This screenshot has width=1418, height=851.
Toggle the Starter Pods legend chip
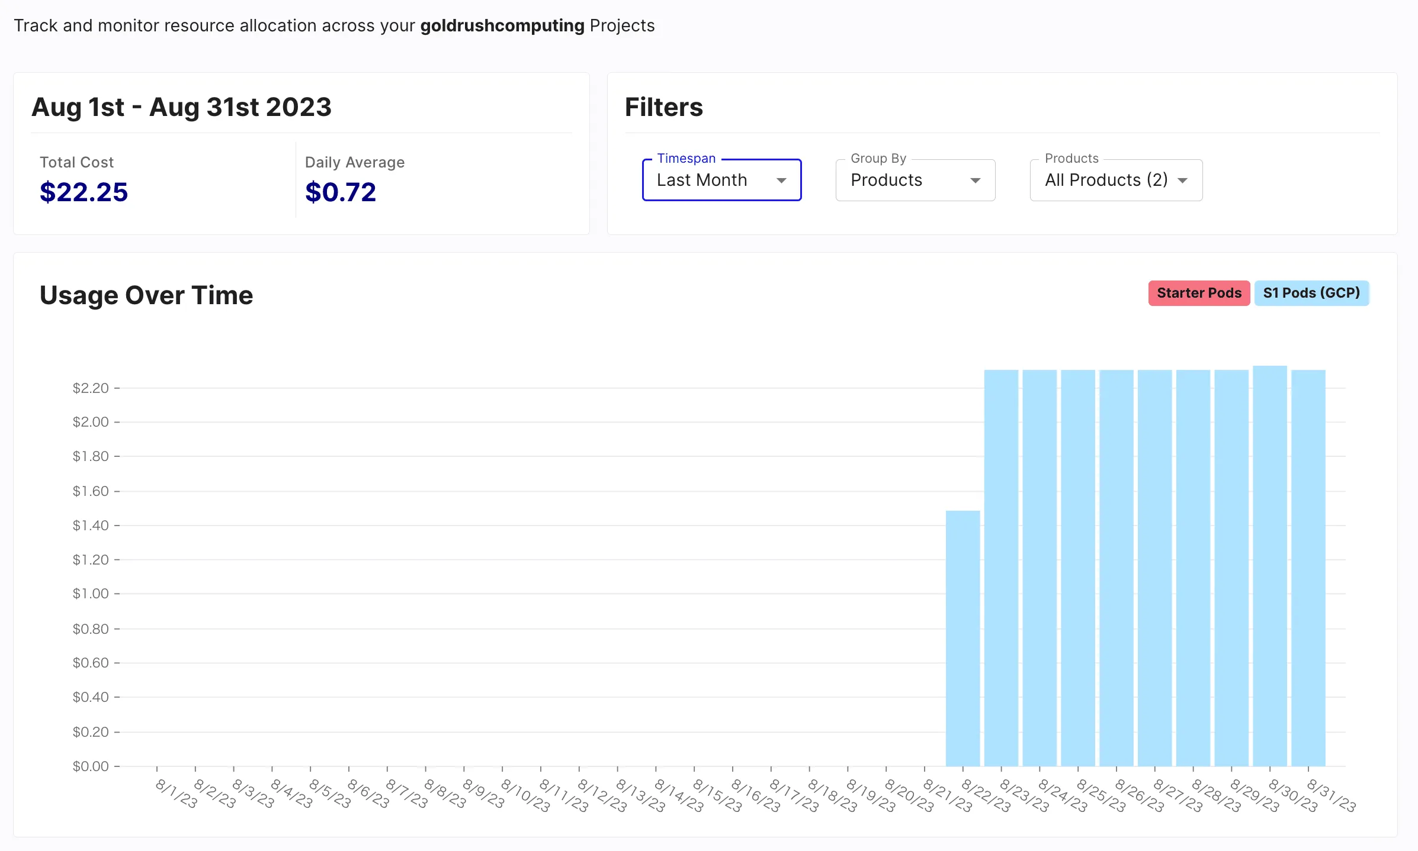[x=1199, y=293]
